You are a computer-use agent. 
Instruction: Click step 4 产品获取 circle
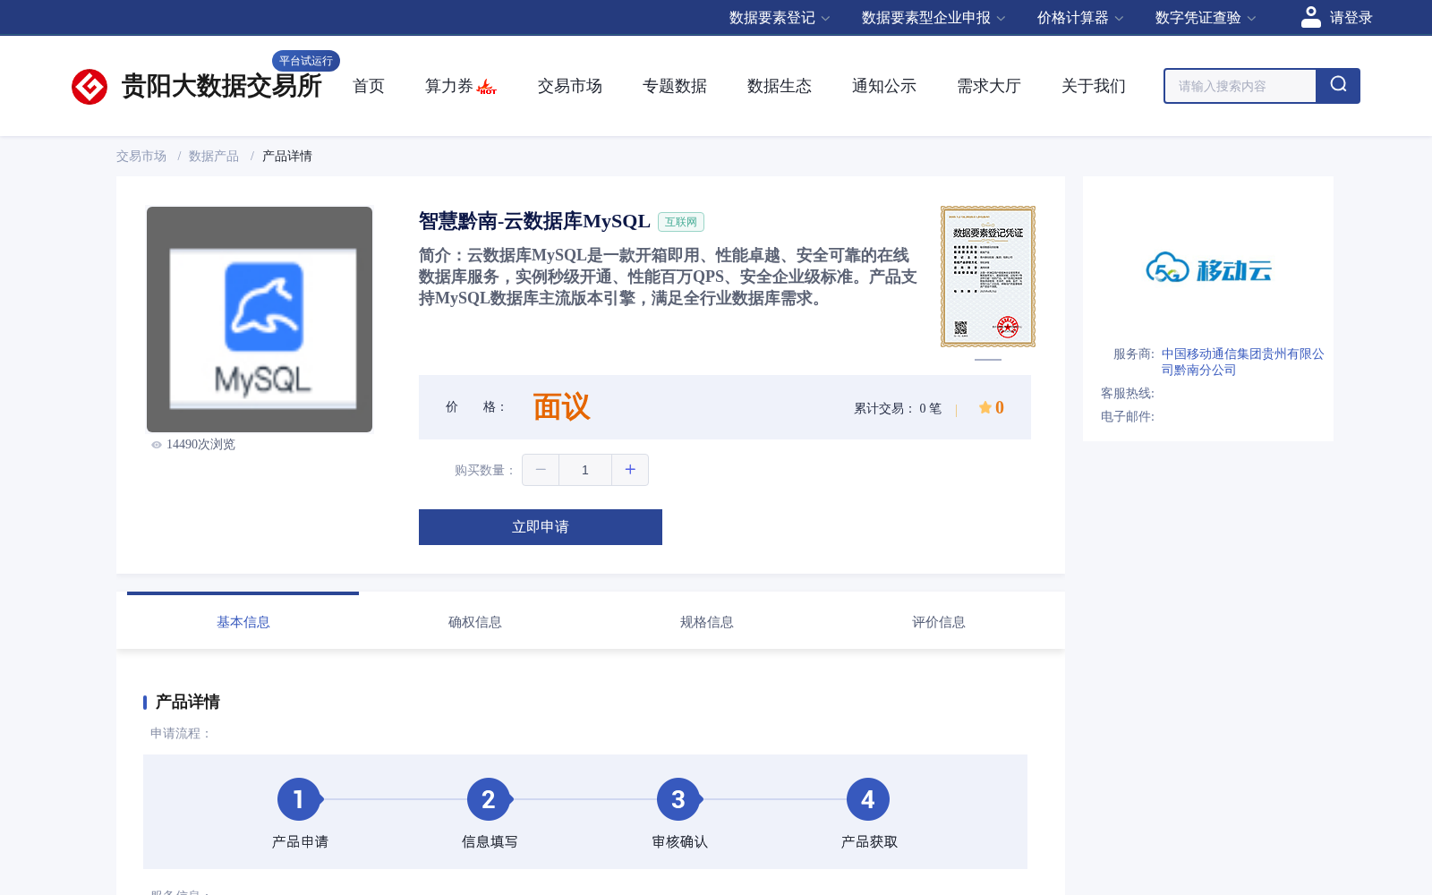click(x=868, y=799)
